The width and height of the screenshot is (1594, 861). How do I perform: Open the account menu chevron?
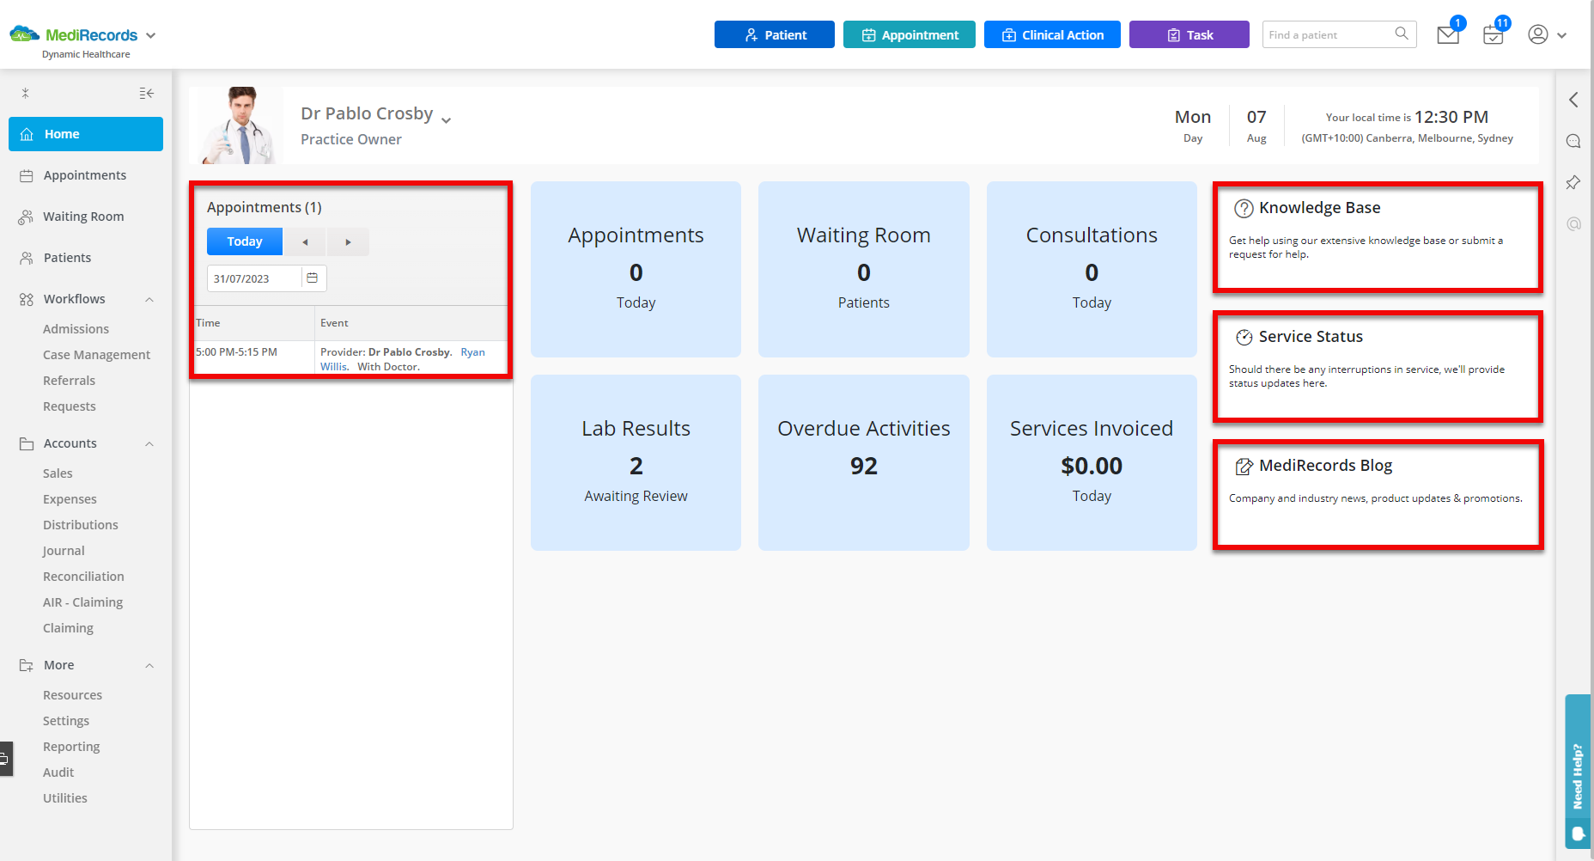1561,35
